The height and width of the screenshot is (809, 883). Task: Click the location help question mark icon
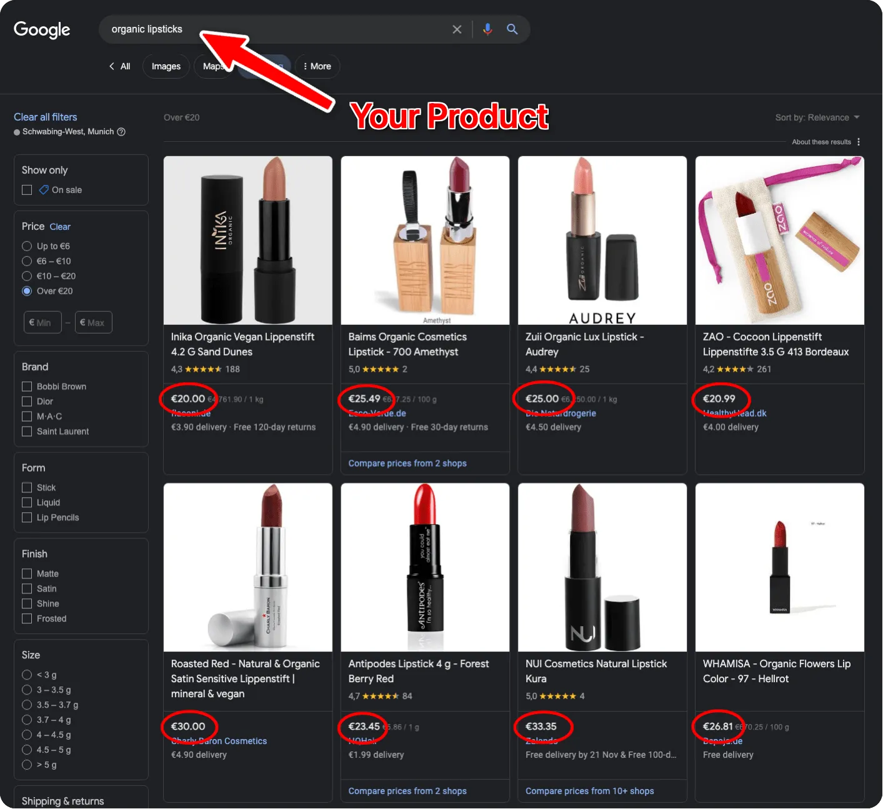click(x=121, y=132)
